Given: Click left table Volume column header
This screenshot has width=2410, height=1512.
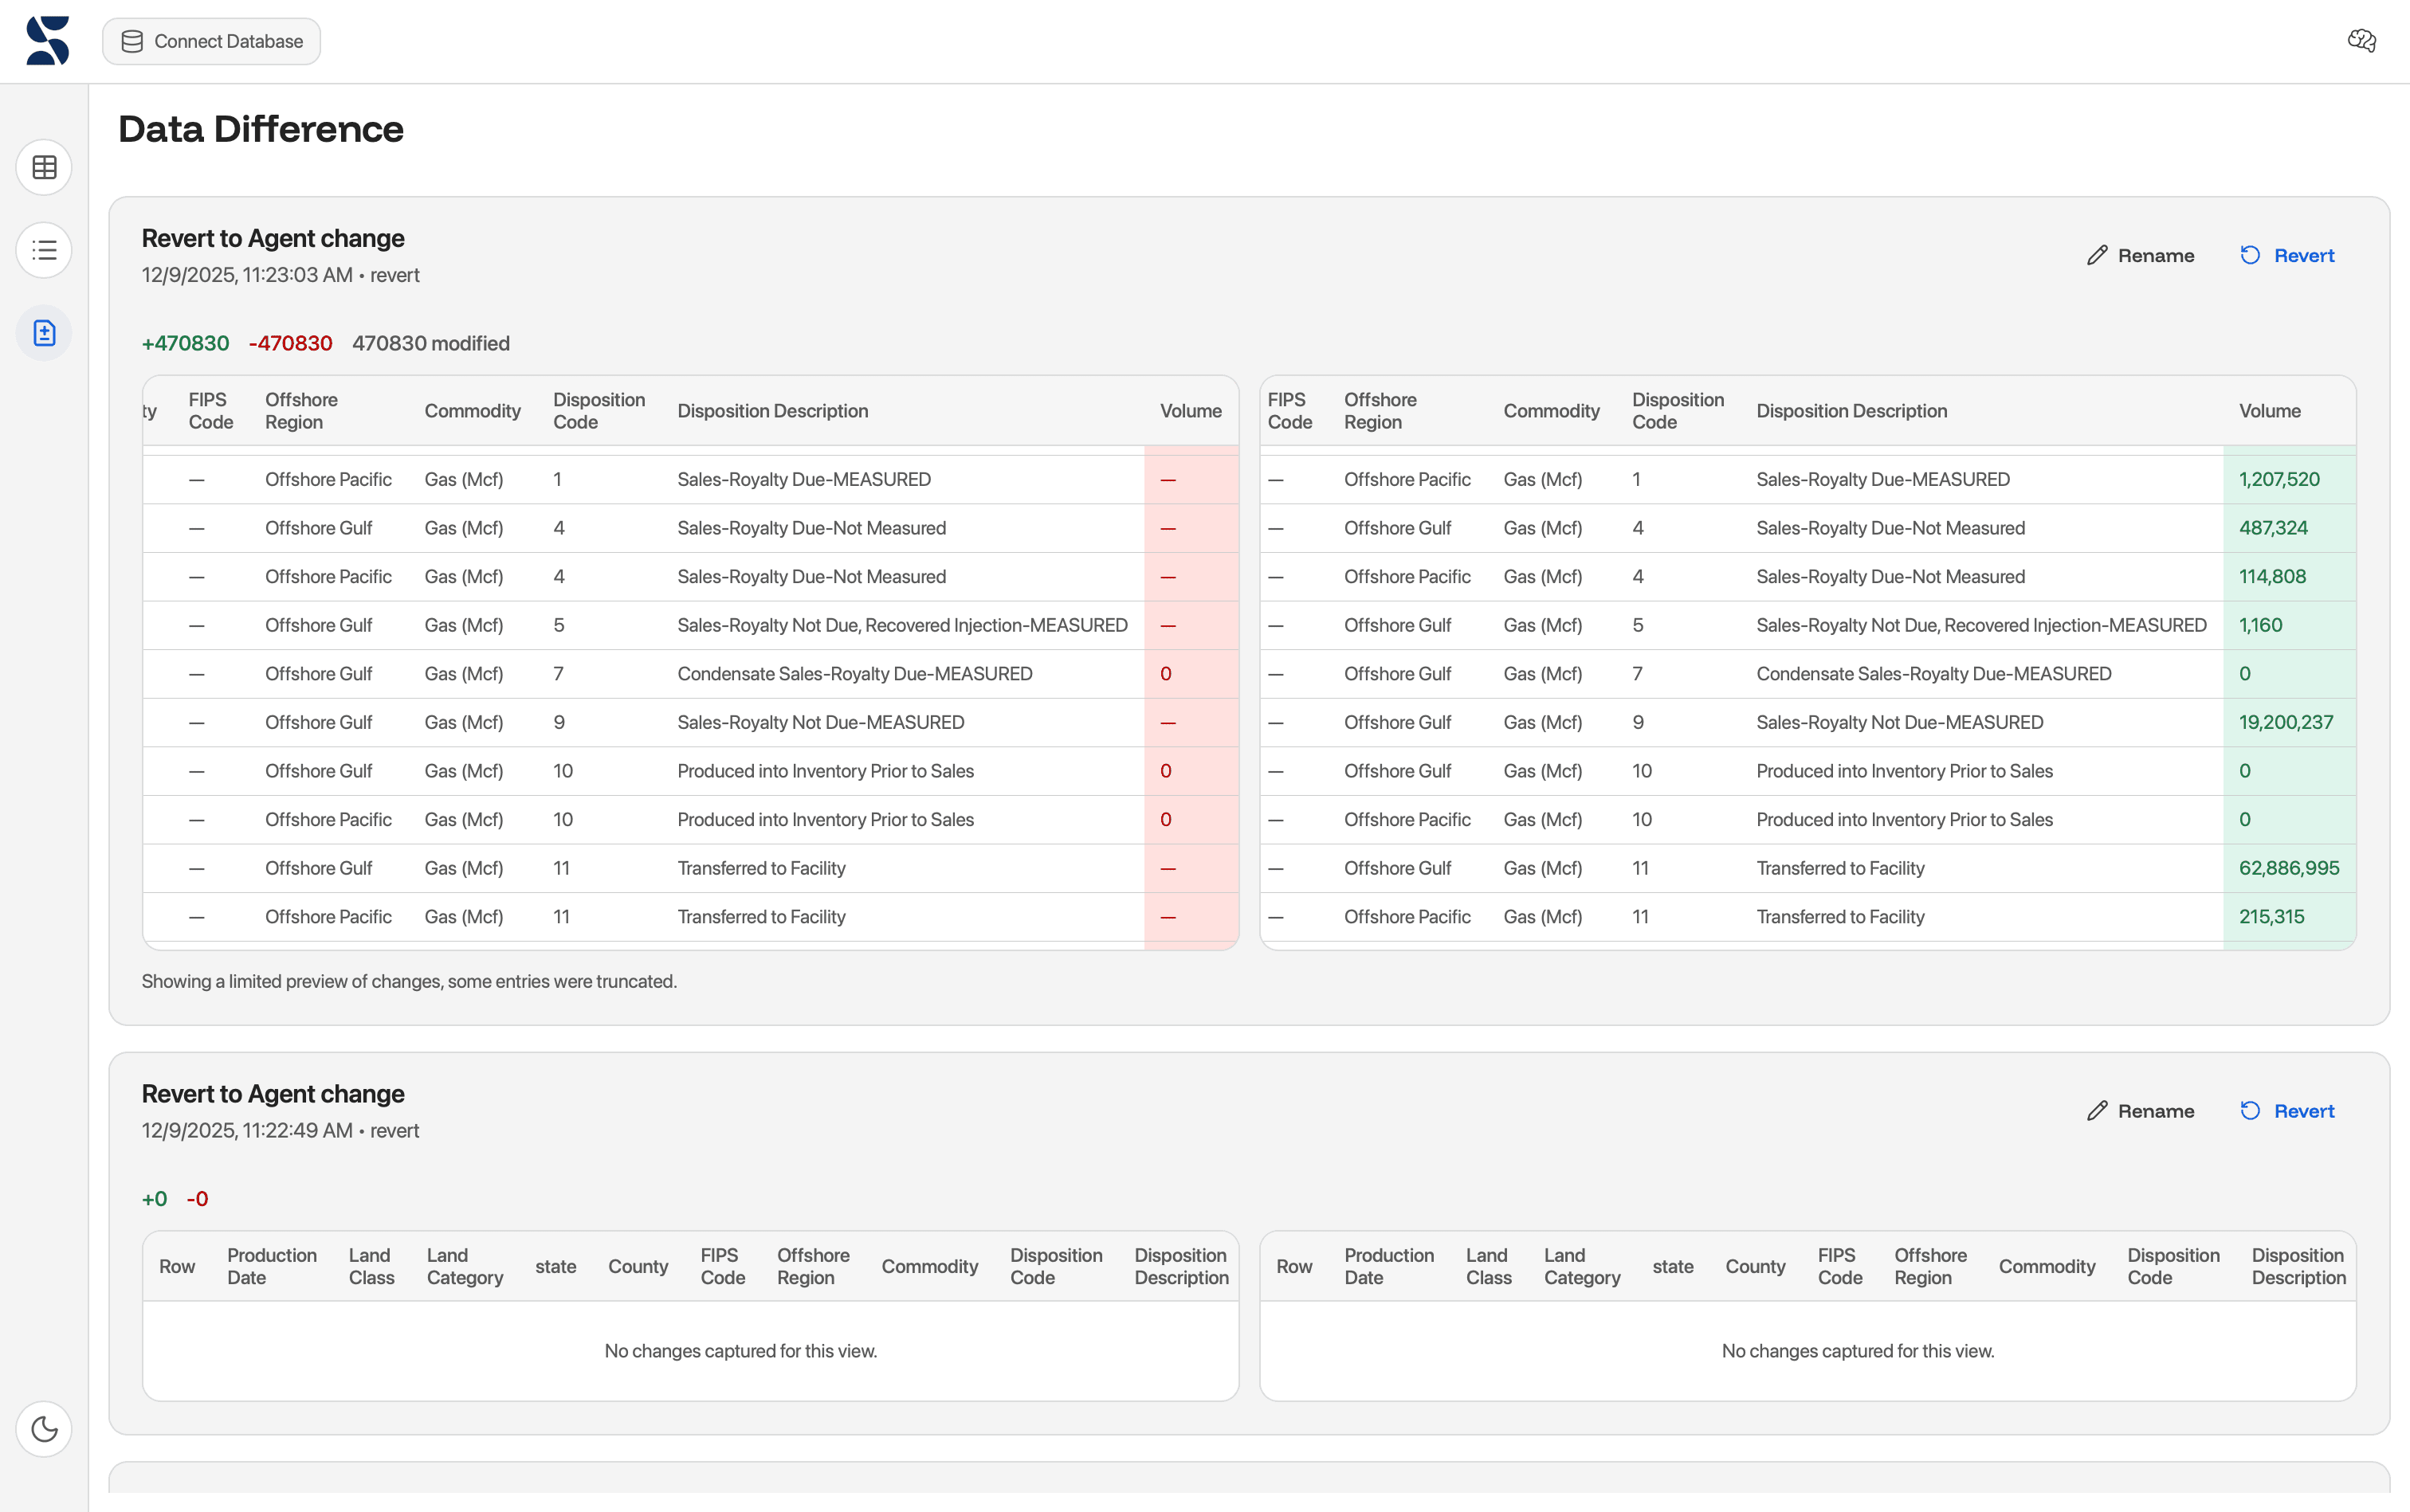Looking at the screenshot, I should (1191, 411).
